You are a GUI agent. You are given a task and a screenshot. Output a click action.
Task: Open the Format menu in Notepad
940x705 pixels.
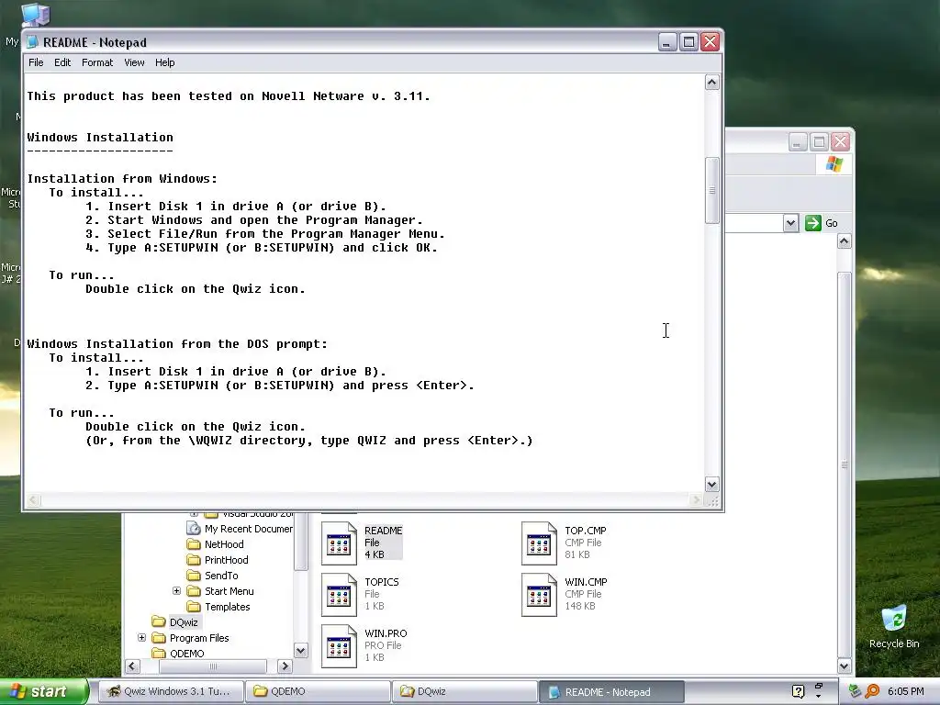tap(97, 62)
